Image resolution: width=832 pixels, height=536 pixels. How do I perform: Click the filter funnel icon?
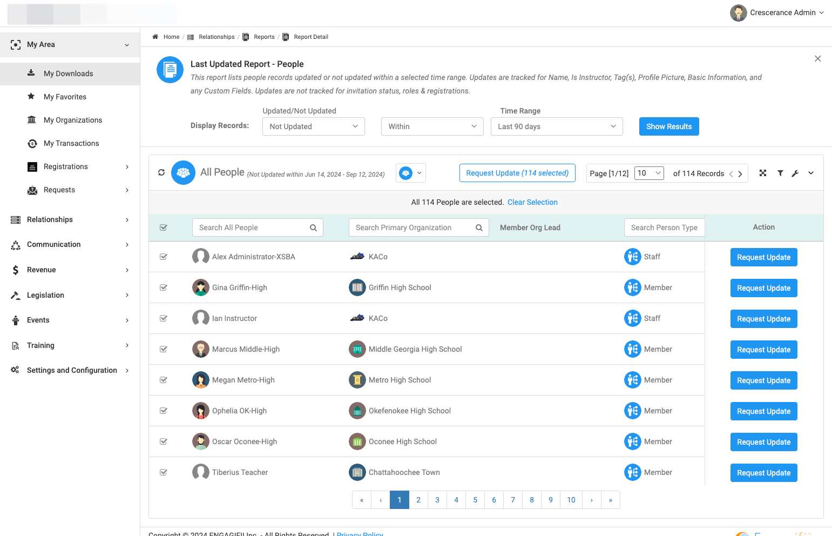(780, 173)
